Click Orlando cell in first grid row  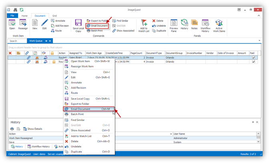coord(175,57)
